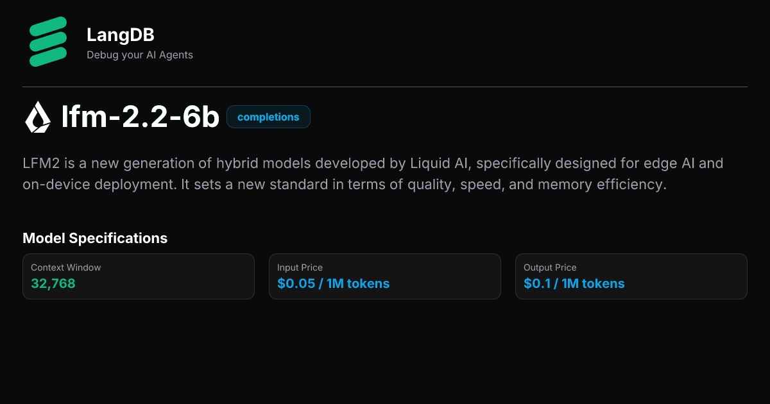Screen dimensions: 770x404
Task: Select the Model Specifications heading
Action: 95,238
